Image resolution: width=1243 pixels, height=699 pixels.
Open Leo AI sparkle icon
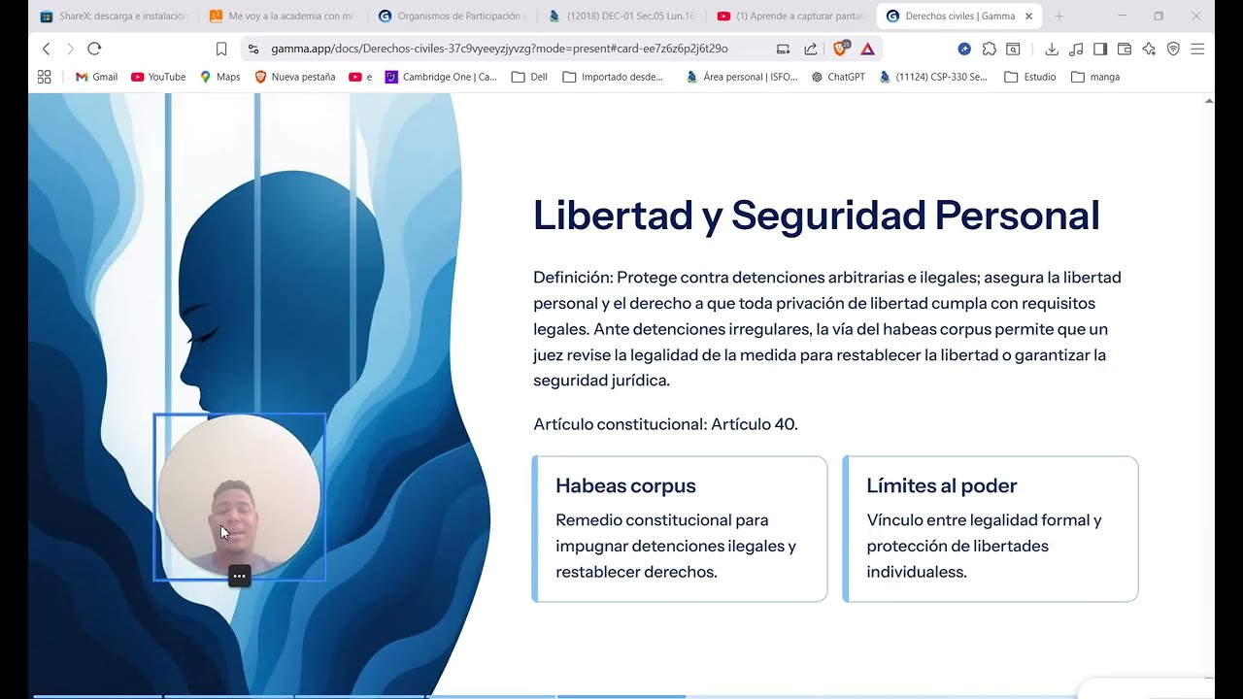(1149, 49)
